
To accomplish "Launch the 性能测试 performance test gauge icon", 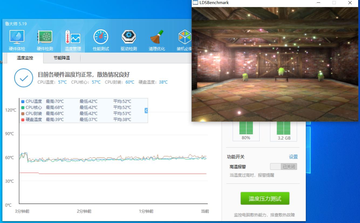I will 101,37.
